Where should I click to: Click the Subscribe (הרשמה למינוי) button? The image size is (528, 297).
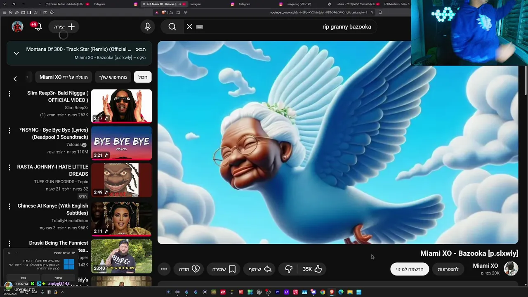410,269
